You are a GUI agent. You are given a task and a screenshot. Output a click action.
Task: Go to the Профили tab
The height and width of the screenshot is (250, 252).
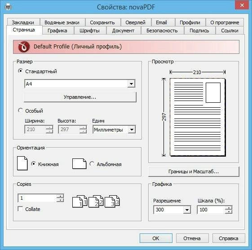(x=190, y=22)
